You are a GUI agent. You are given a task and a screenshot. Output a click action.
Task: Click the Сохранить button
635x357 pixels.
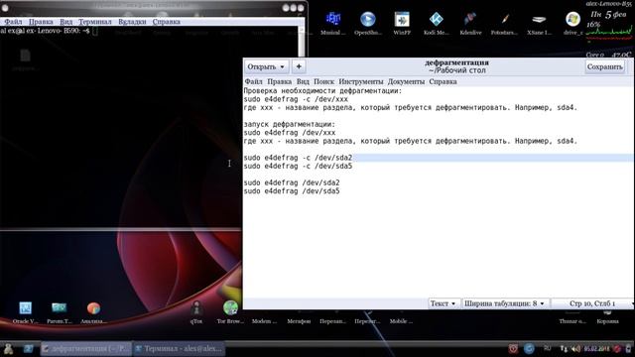pyautogui.click(x=604, y=66)
